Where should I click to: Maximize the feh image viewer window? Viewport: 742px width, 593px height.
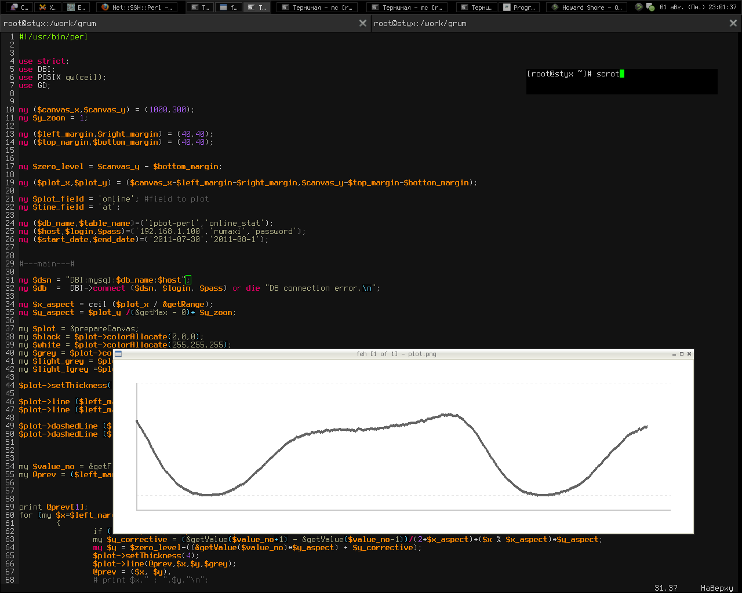click(x=682, y=354)
